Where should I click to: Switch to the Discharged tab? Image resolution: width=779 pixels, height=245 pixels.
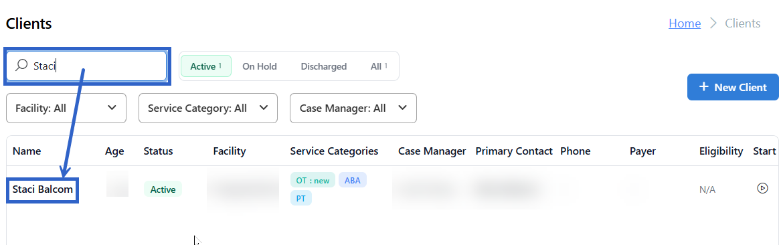tap(323, 66)
